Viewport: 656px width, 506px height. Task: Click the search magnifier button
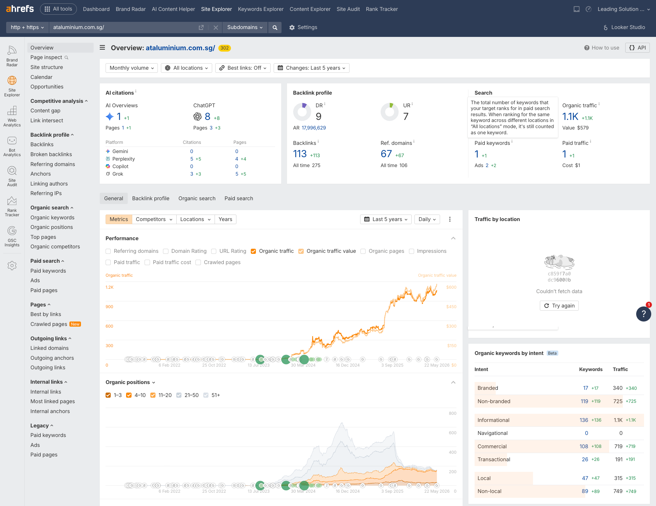(x=275, y=27)
